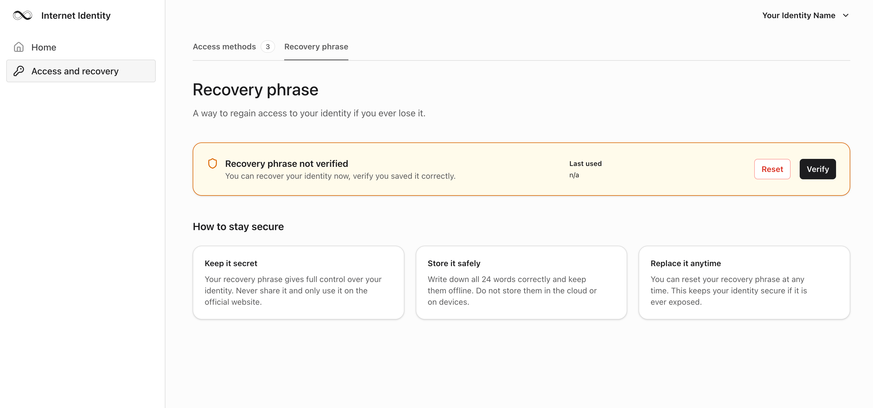Click the Replace it anytime card
873x408 pixels.
744,282
